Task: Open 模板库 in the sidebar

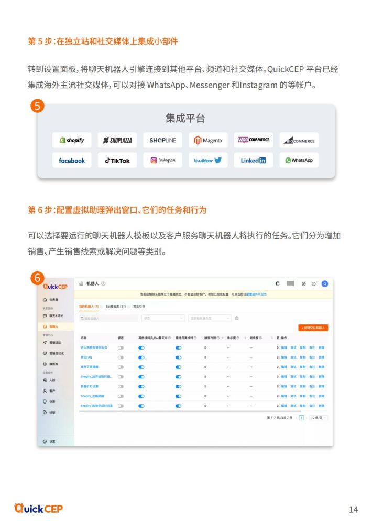Action: (x=51, y=364)
